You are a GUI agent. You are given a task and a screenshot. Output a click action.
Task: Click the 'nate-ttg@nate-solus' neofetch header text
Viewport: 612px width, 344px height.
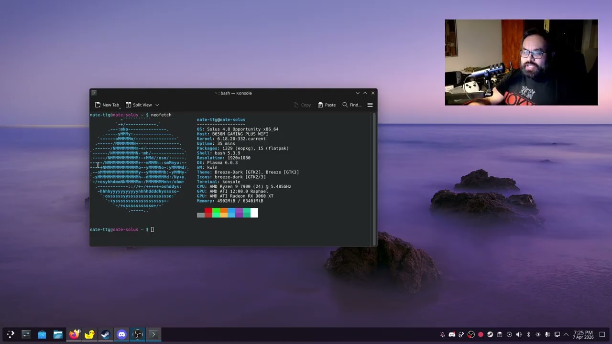(x=221, y=119)
